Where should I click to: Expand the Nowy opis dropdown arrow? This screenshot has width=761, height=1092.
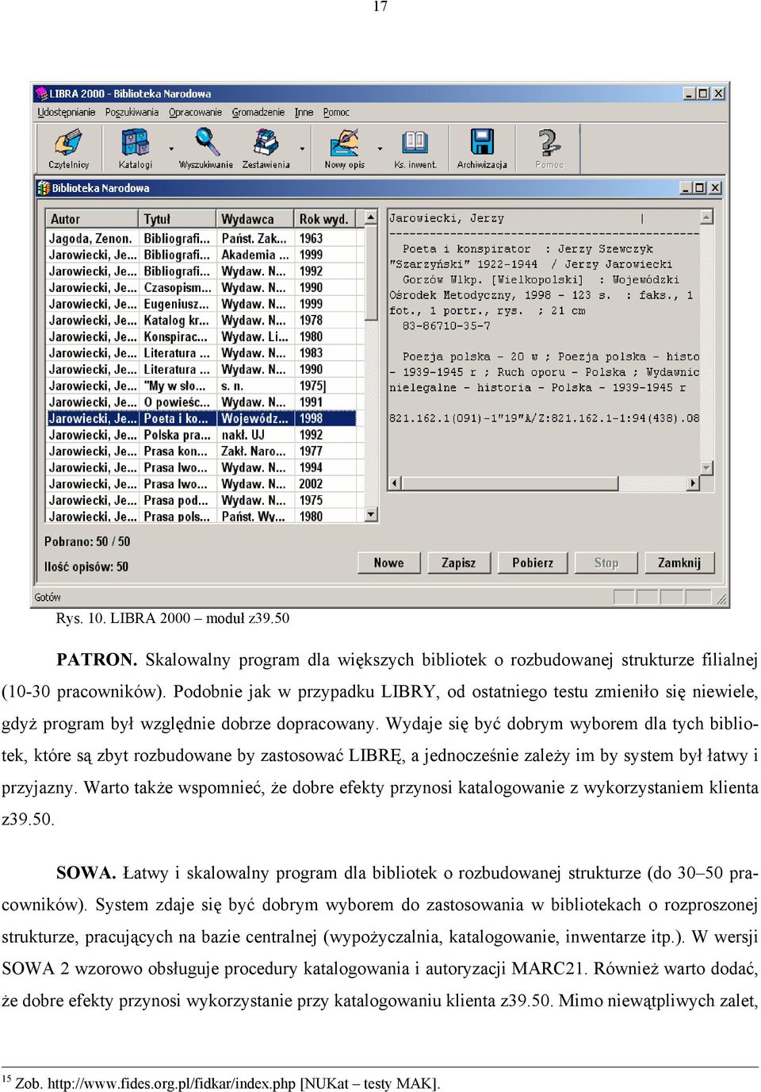coord(380,148)
